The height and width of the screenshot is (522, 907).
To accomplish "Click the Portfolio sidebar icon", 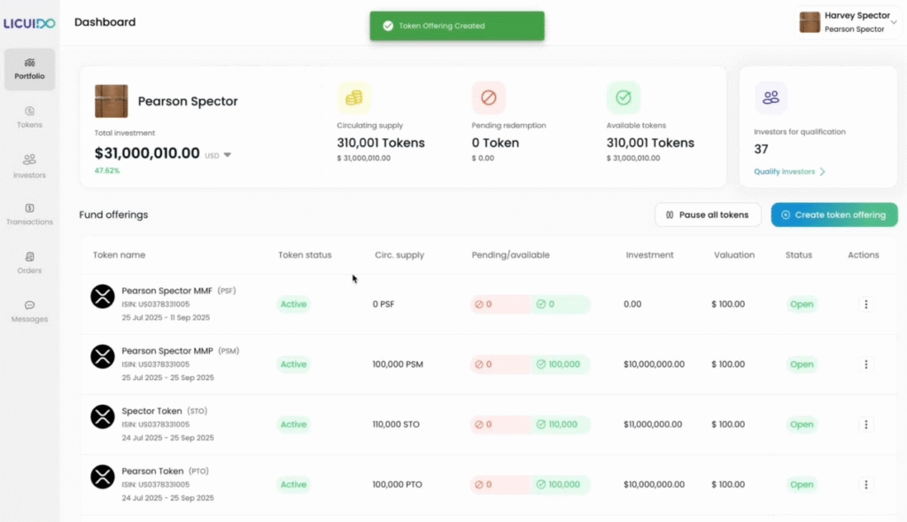I will [x=29, y=68].
